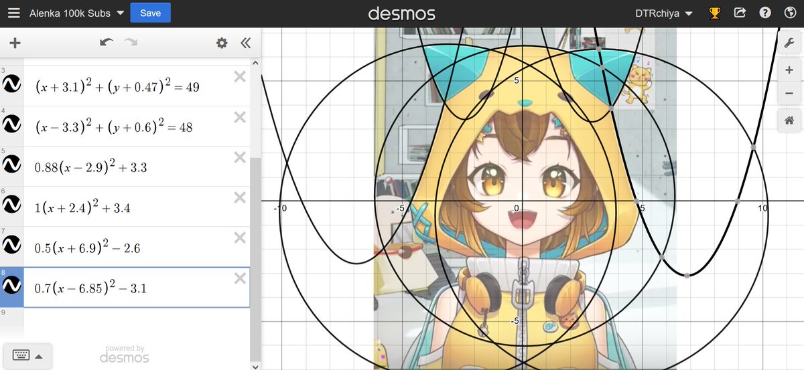
Task: Toggle visibility of expression 8 parabola
Action: [x=11, y=285]
